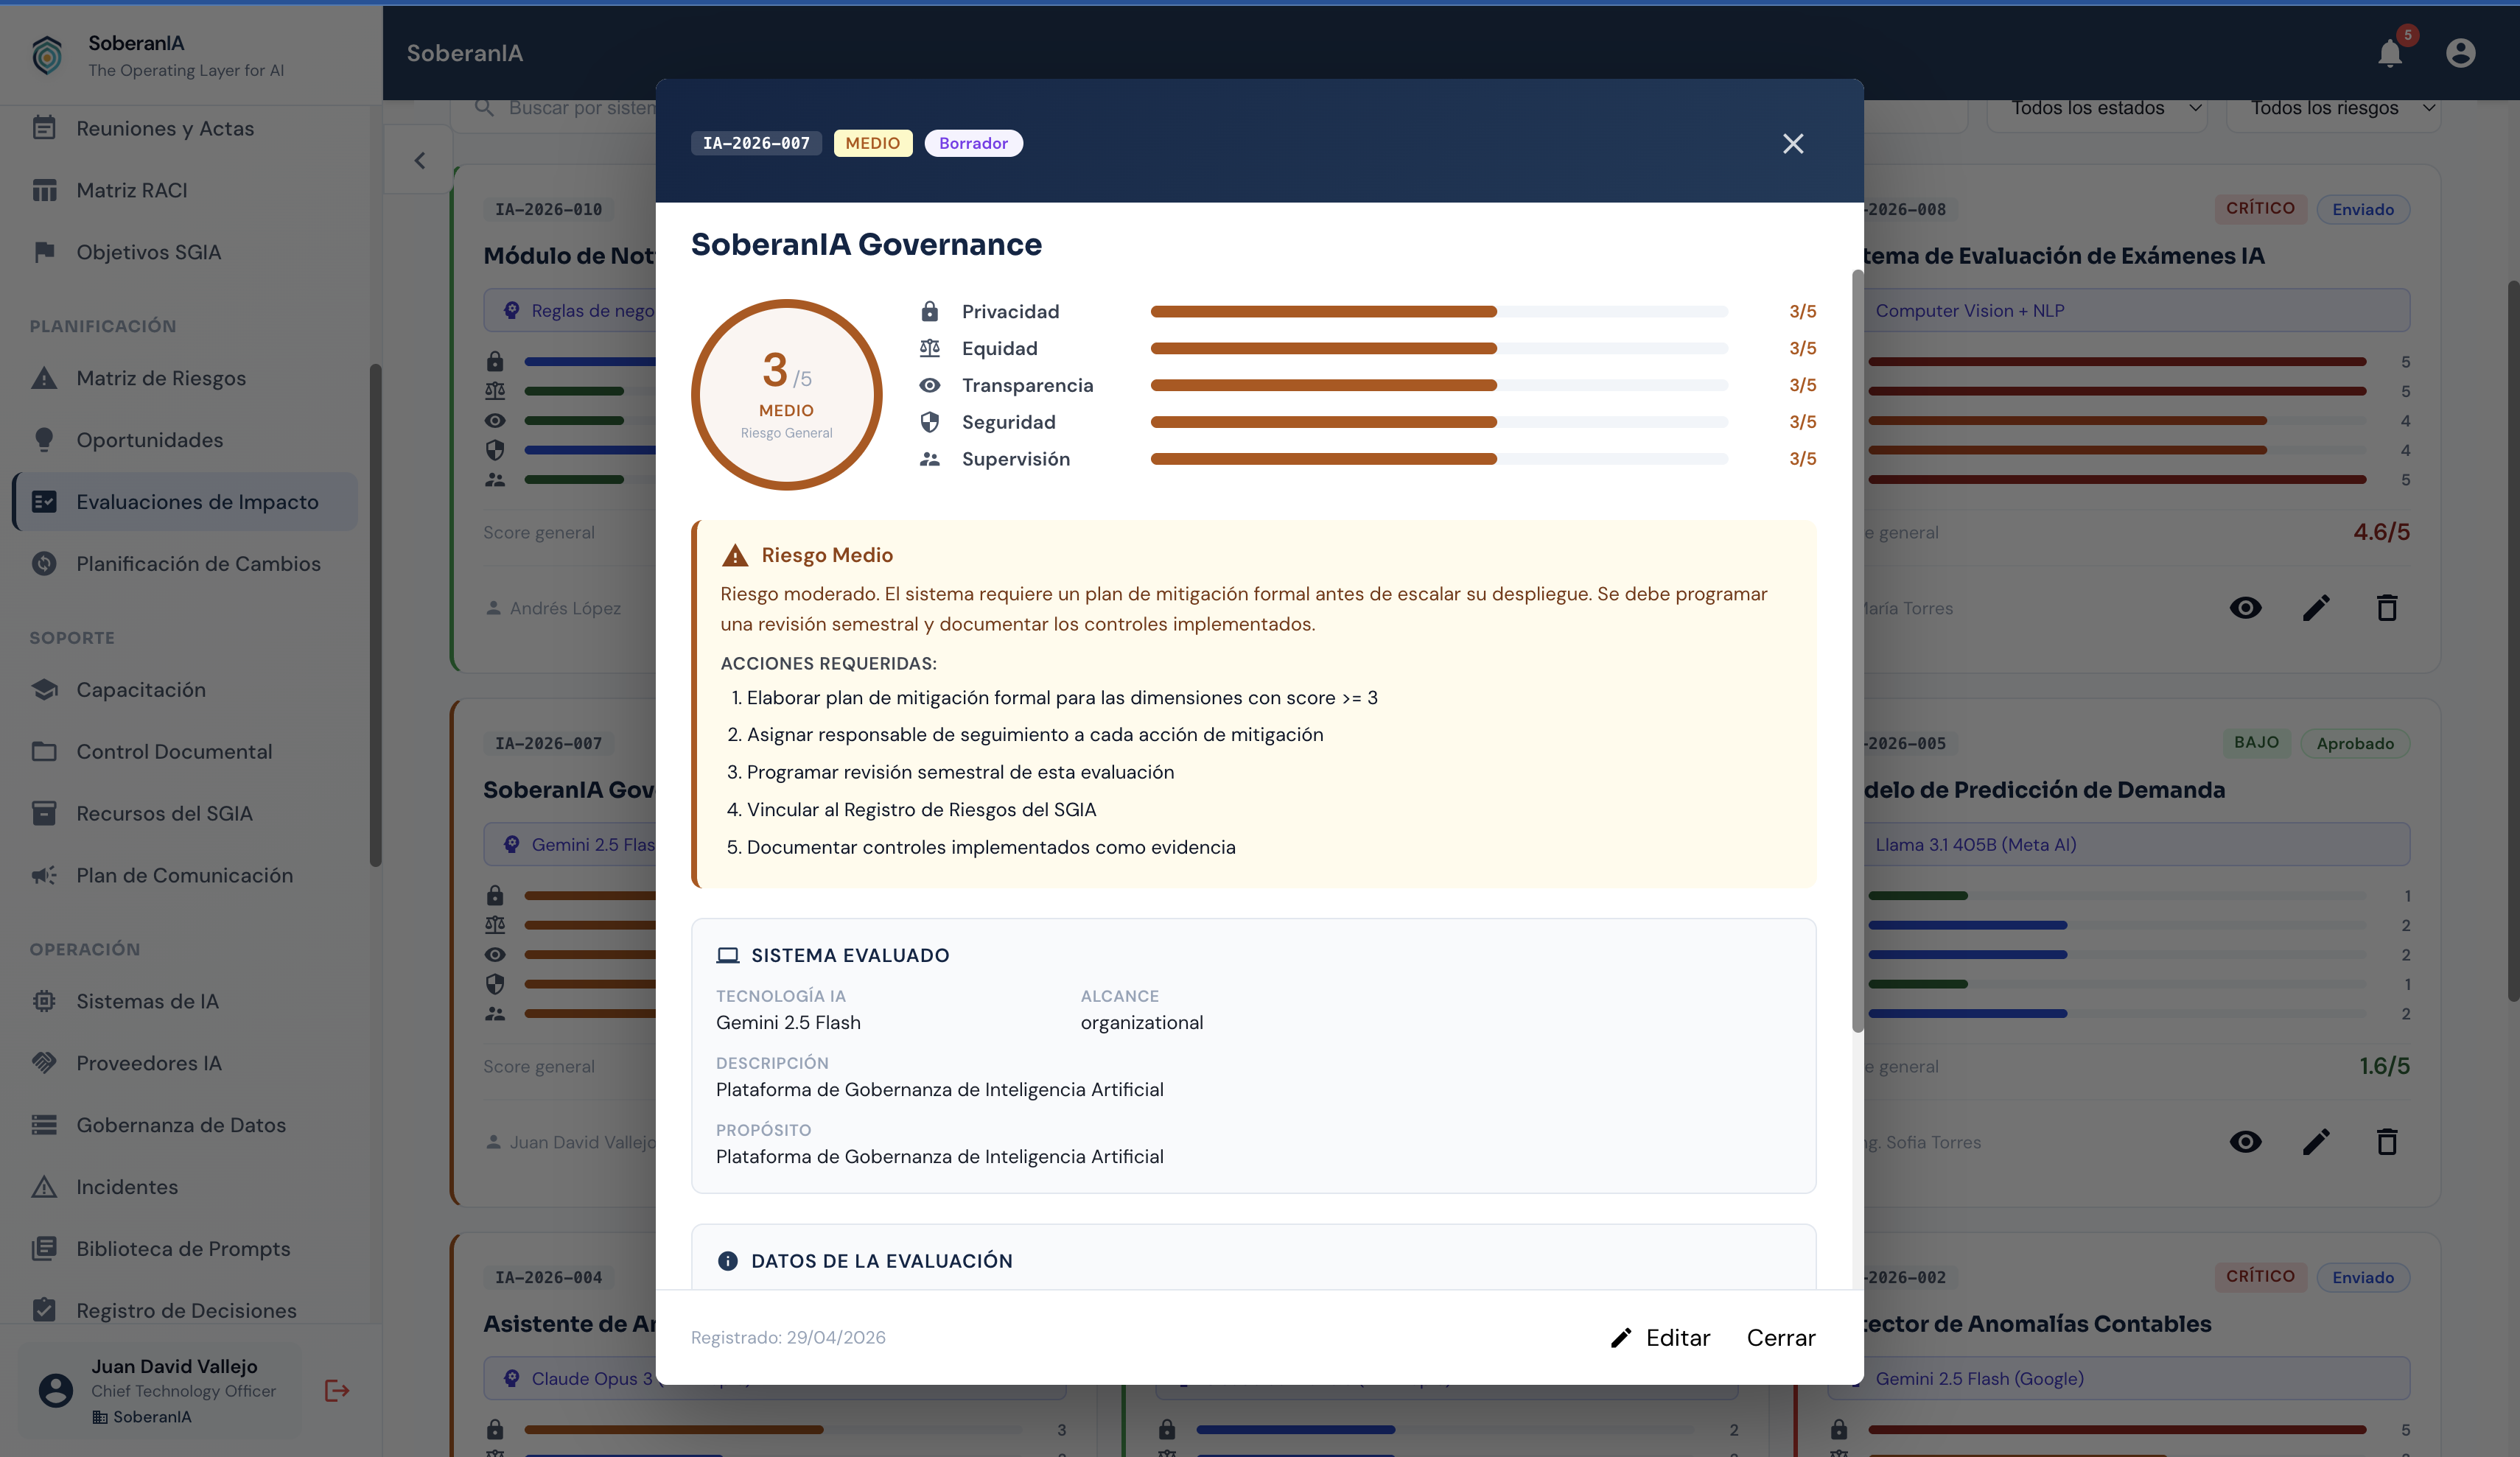
Task: Click the 4.6/5 score on IA-2026-008 card
Action: pos(2381,532)
